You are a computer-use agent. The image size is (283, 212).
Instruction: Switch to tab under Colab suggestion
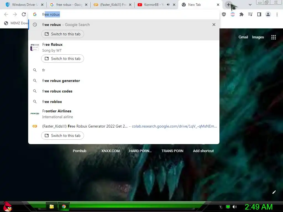tap(62, 136)
